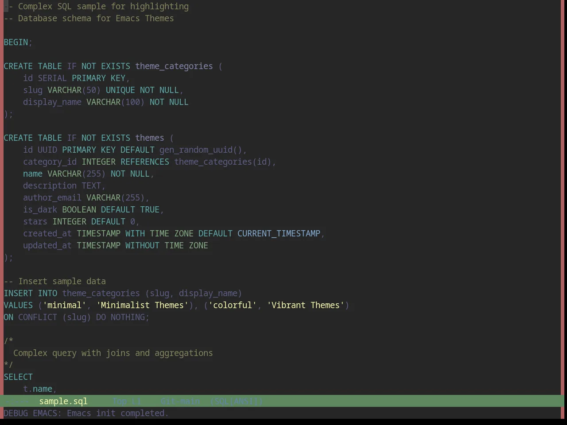Click 'CONFLICT' in the ON CONFLICT line
This screenshot has height=425, width=567.
pyautogui.click(x=38, y=317)
